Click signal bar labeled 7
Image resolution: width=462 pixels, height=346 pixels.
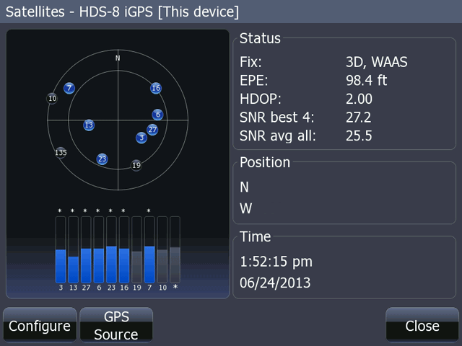(149, 250)
